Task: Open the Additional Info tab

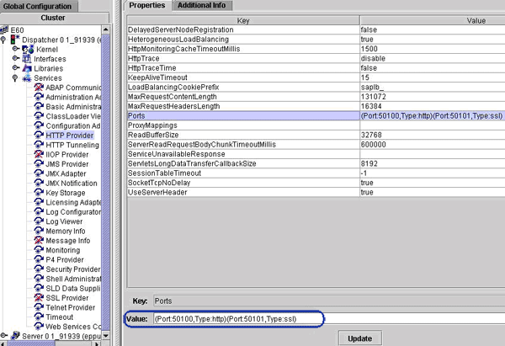Action: pyautogui.click(x=202, y=6)
